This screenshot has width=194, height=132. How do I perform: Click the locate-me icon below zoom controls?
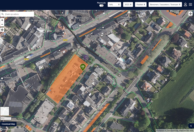2,30
